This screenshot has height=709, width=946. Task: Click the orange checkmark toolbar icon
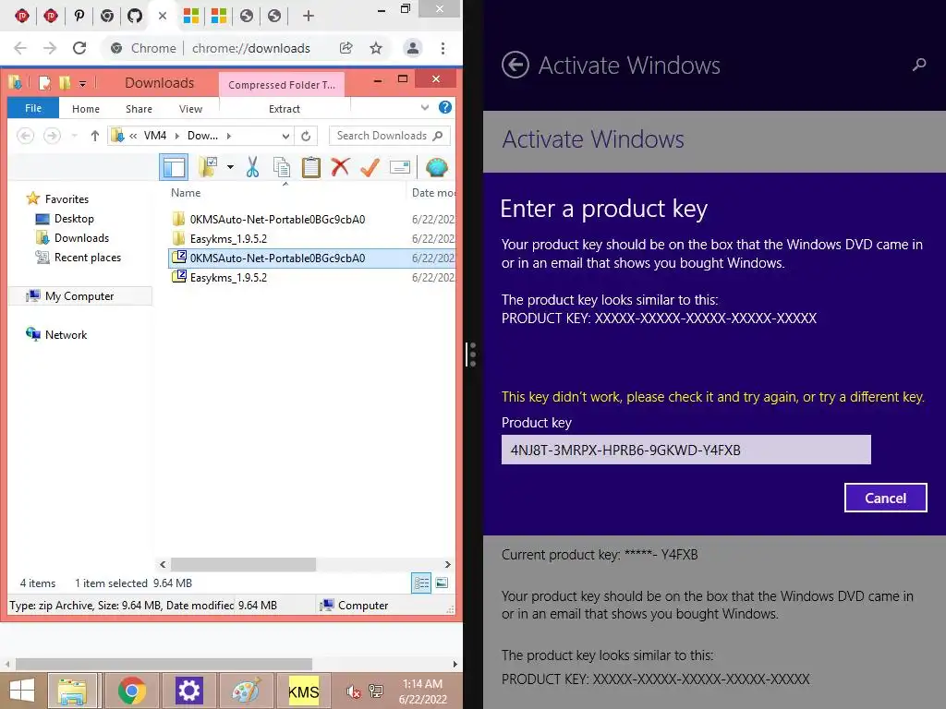point(370,167)
